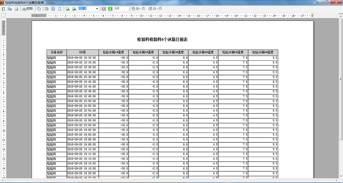This screenshot has width=343, height=183.
Task: Click the 检验冰箱3#温度 column header
Action: coord(173,52)
